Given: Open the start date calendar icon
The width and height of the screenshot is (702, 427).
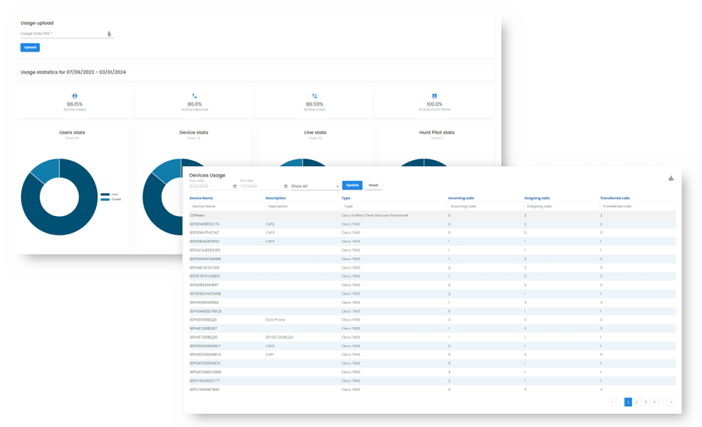Looking at the screenshot, I should click(234, 185).
